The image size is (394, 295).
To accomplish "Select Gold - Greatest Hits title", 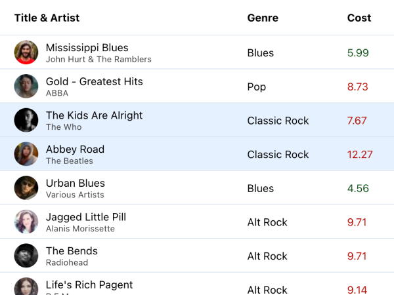I will 94,82.
